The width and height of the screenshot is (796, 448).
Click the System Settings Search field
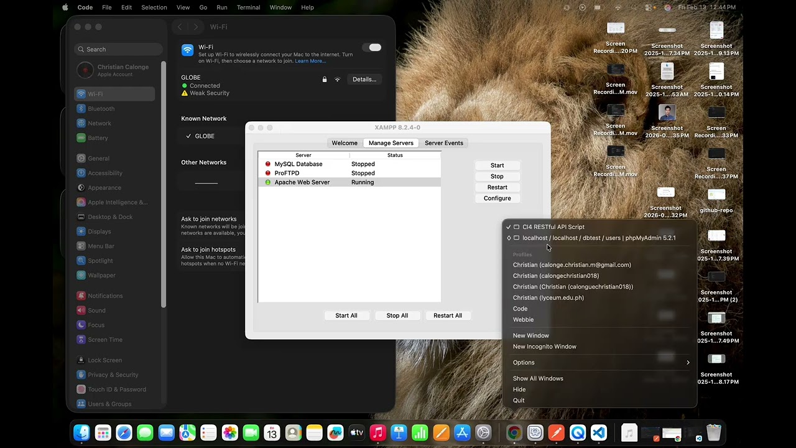tap(118, 49)
